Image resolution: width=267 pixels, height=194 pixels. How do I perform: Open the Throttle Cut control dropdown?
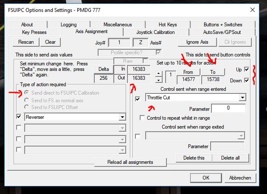pyautogui.click(x=242, y=98)
